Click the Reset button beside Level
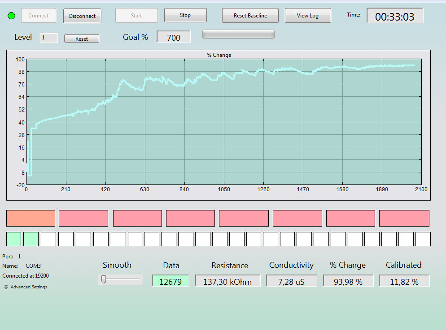The height and width of the screenshot is (330, 446). 82,39
